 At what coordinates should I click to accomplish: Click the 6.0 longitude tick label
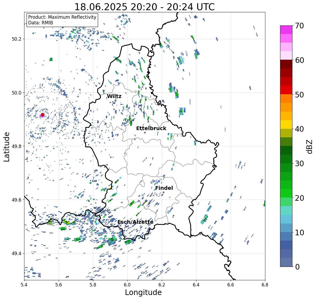click(x=127, y=285)
